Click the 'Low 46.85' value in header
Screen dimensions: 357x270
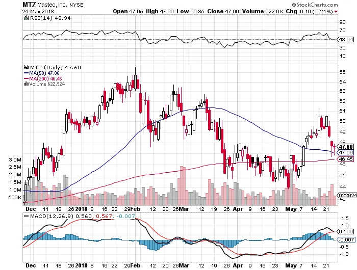(190, 11)
